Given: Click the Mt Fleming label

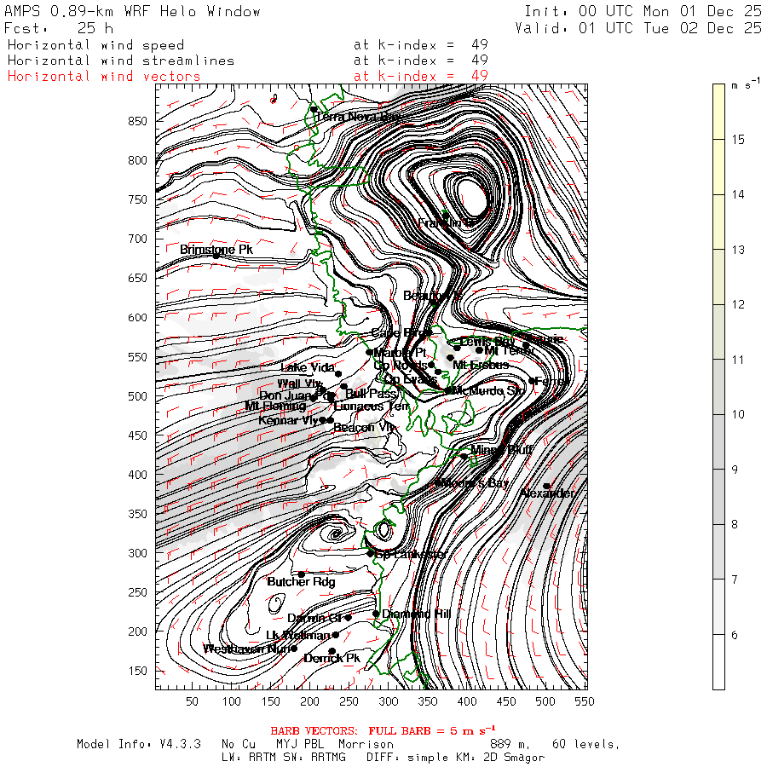Looking at the screenshot, I should coord(275,406).
